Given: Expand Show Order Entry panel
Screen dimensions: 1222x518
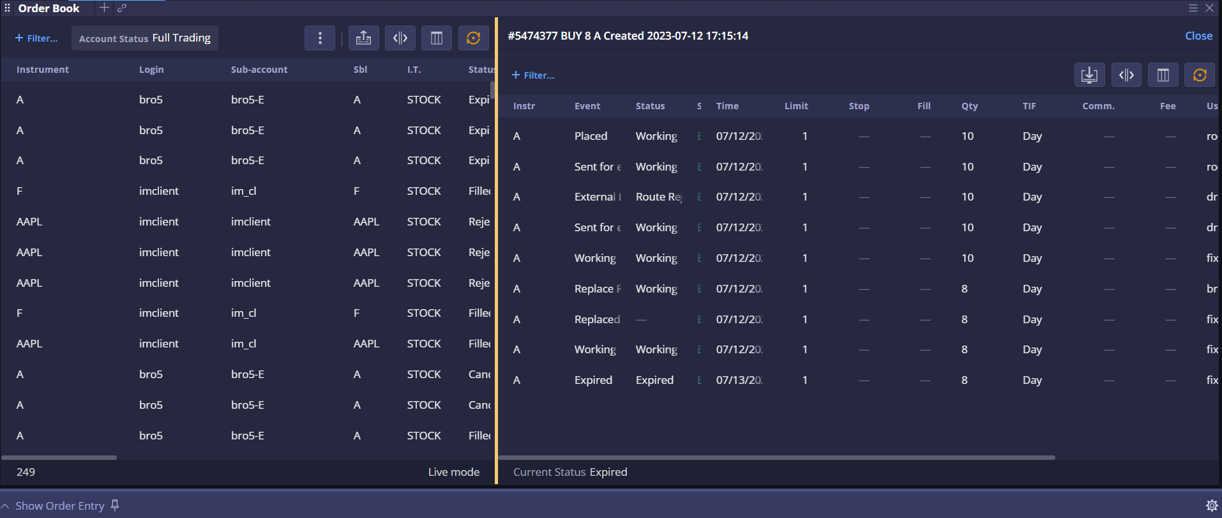Looking at the screenshot, I should (59, 506).
